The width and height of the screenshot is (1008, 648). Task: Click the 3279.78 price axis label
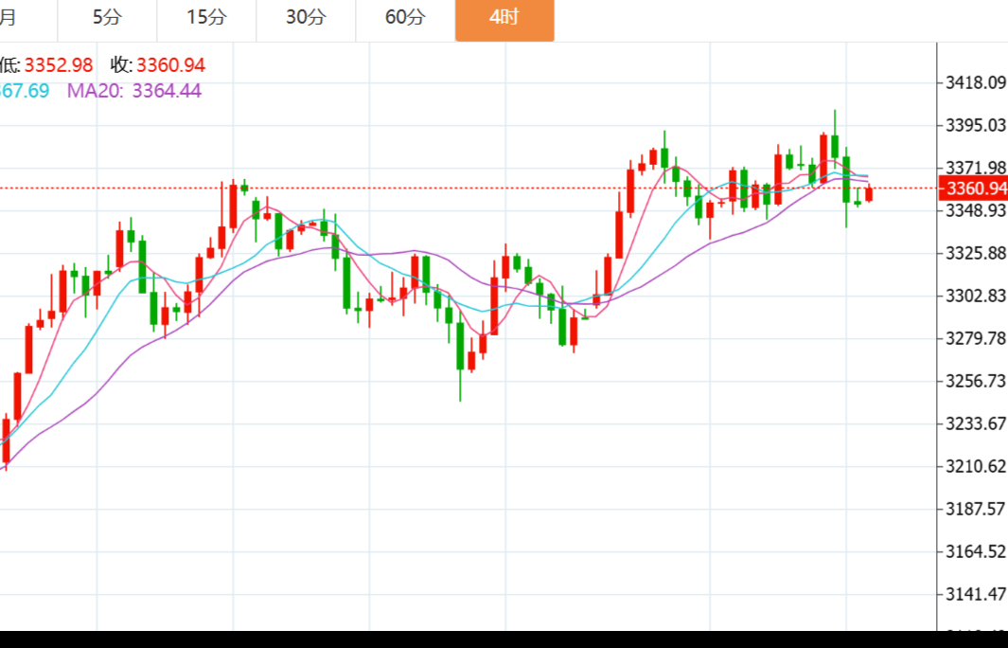(x=975, y=338)
